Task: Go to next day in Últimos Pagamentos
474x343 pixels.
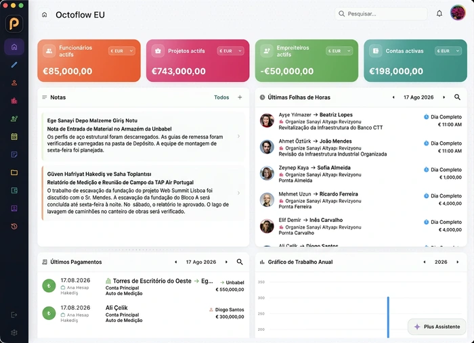Action: tap(226, 262)
